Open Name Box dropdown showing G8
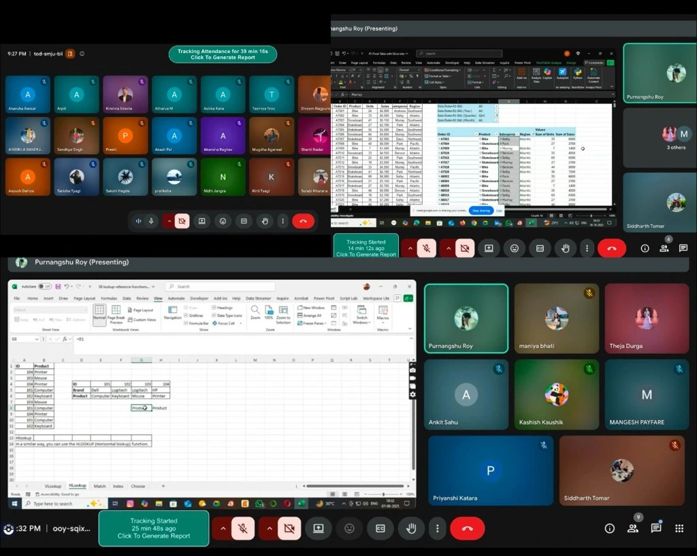697x556 pixels. click(x=37, y=339)
